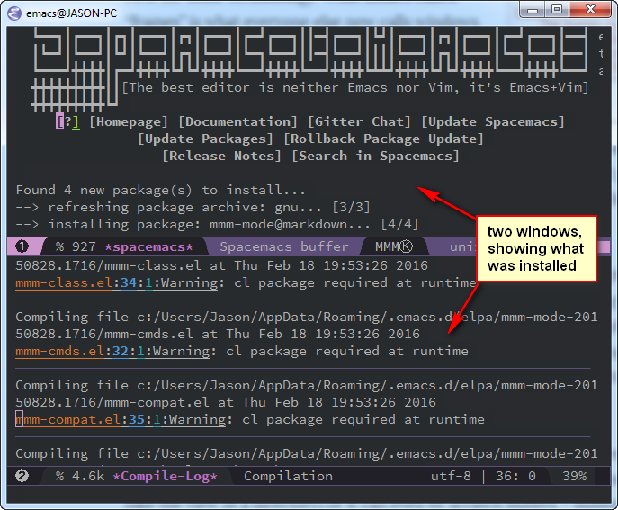Click line number 35 in mmm-compat.el warning

[137, 419]
